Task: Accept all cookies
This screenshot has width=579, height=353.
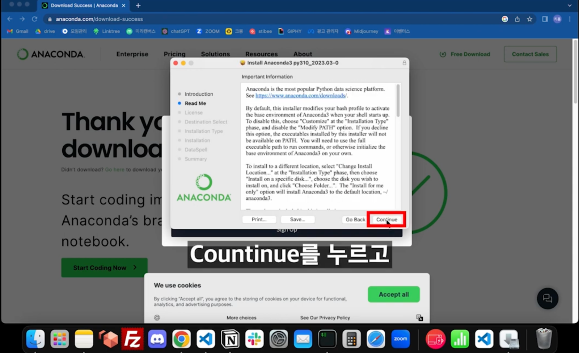Action: coord(394,294)
